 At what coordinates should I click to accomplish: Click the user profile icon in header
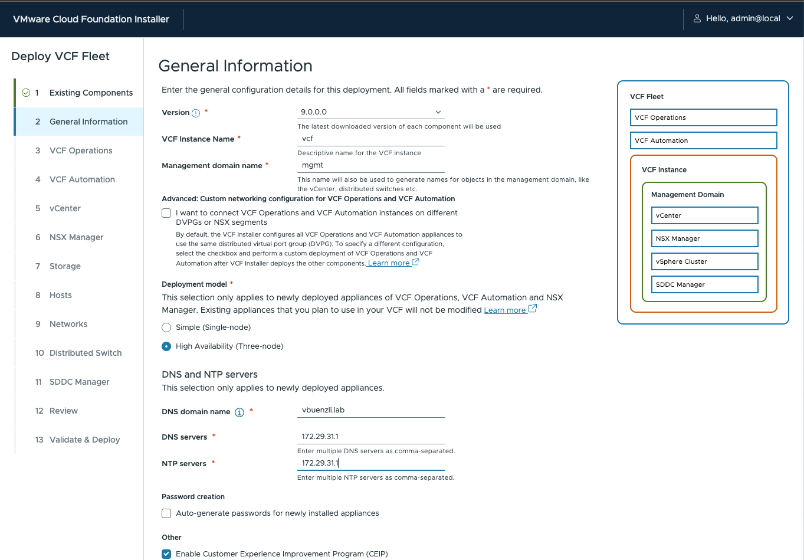(x=697, y=19)
